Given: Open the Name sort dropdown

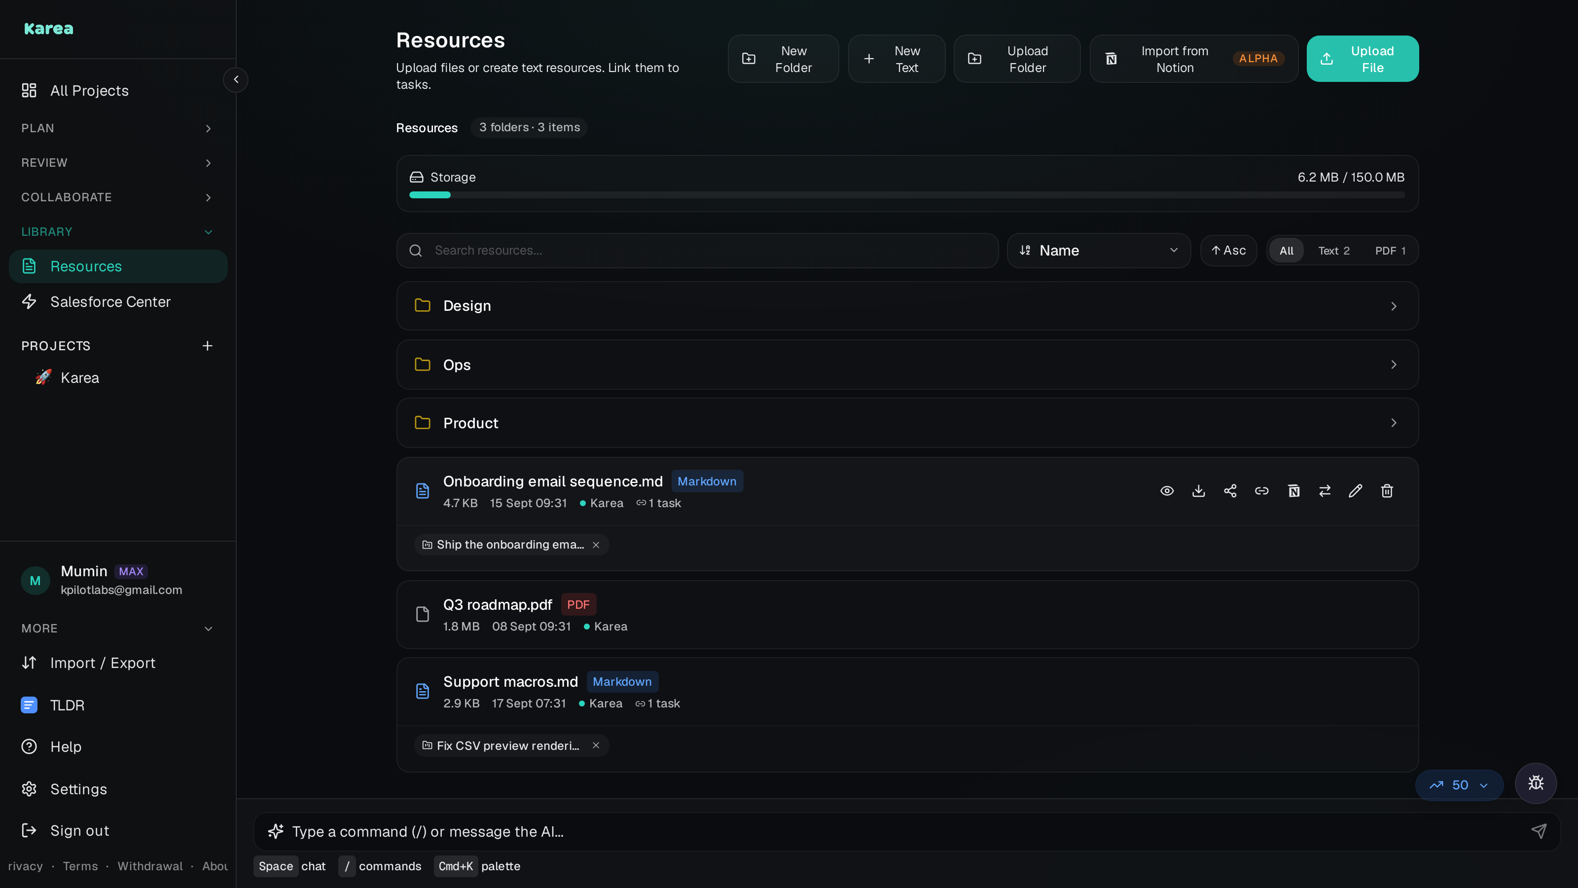Looking at the screenshot, I should (1099, 250).
